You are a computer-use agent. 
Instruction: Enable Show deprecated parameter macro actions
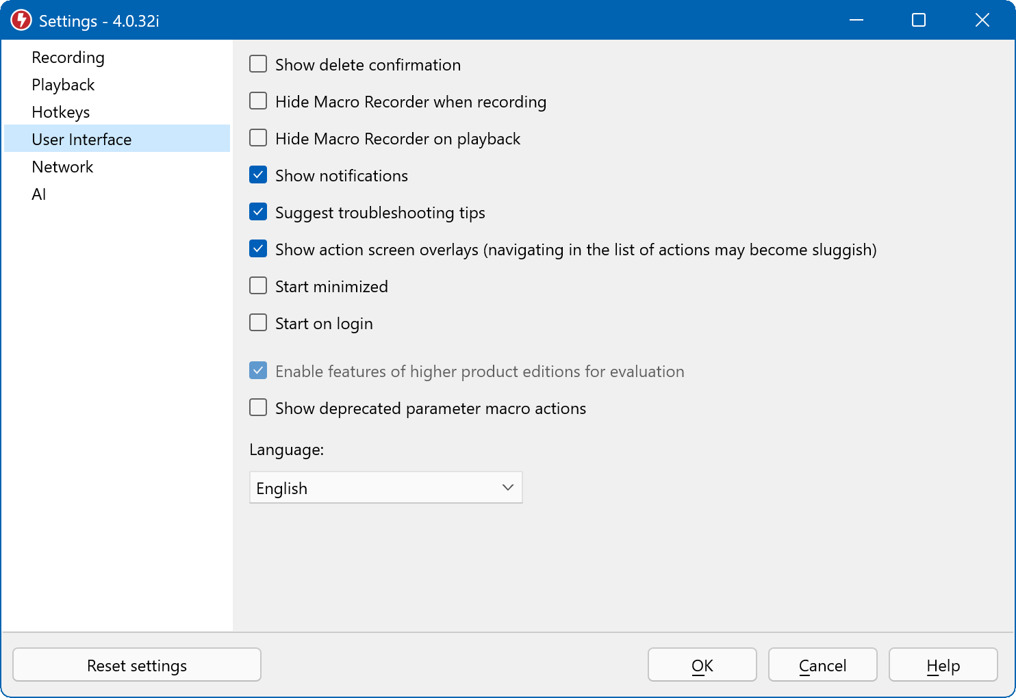(x=258, y=408)
